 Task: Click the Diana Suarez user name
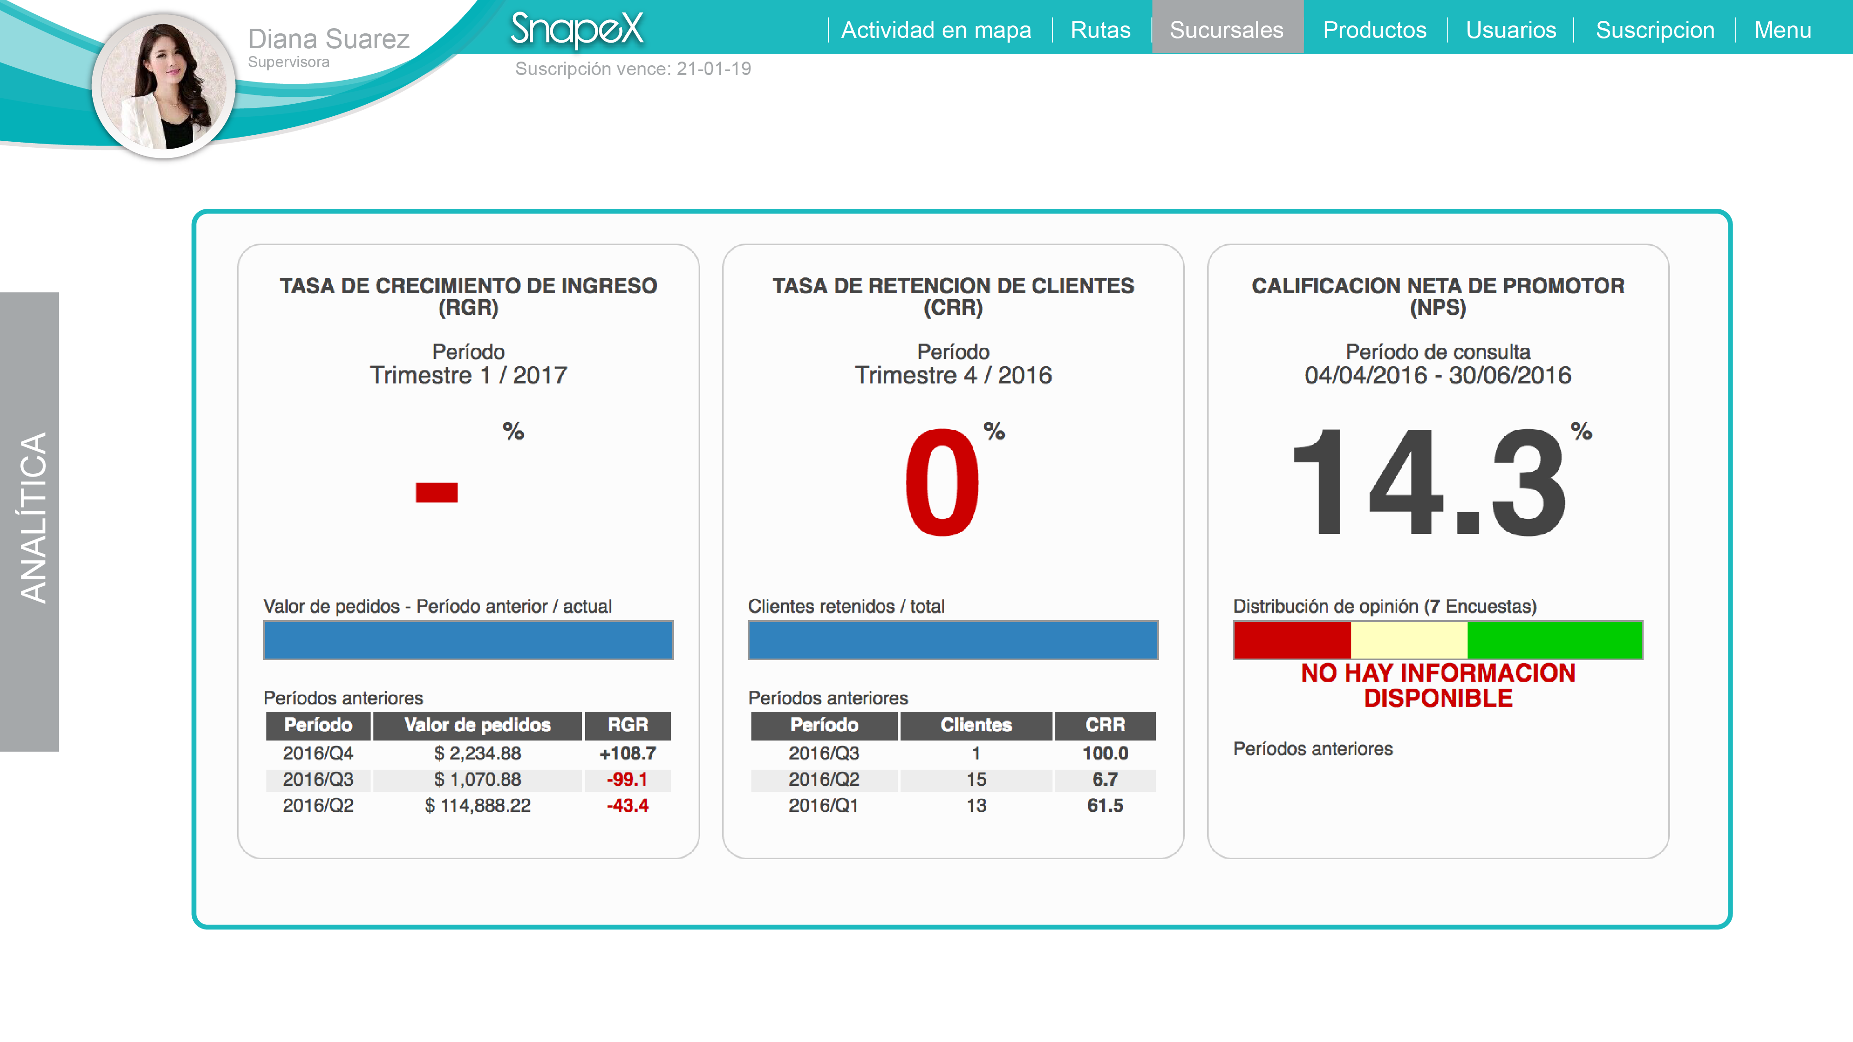pyautogui.click(x=328, y=39)
